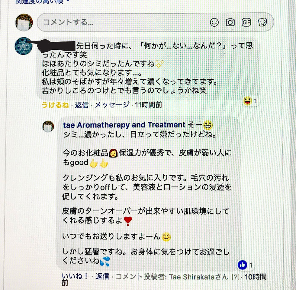Attach a photo using the camera icon
The width and height of the screenshot is (296, 290).
[x=230, y=22]
